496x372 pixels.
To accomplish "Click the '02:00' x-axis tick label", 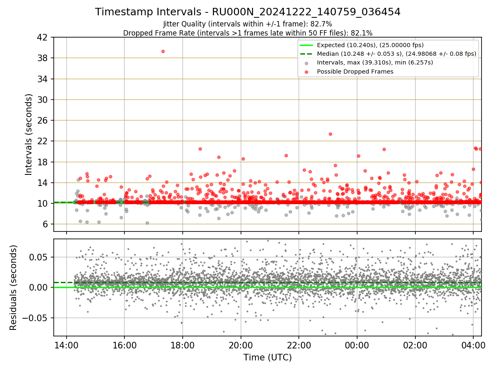I will click(415, 345).
